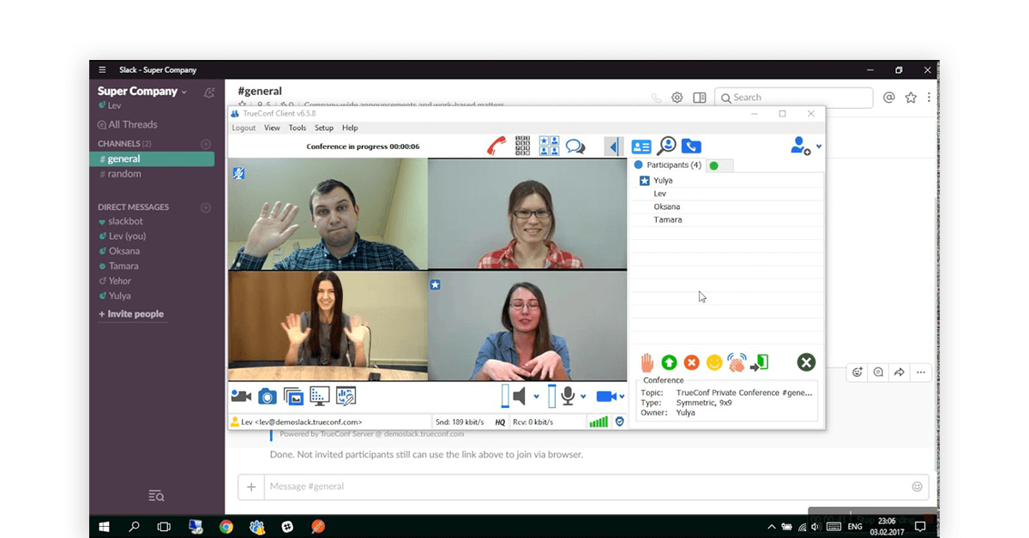Viewport: 1029px width, 538px height.
Task: Raise hand with the orange hand icon
Action: click(647, 362)
